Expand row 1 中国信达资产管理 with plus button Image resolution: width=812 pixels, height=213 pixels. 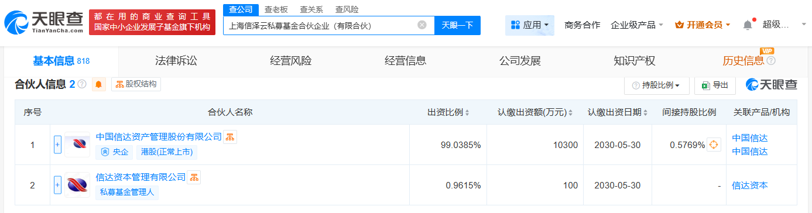click(57, 145)
